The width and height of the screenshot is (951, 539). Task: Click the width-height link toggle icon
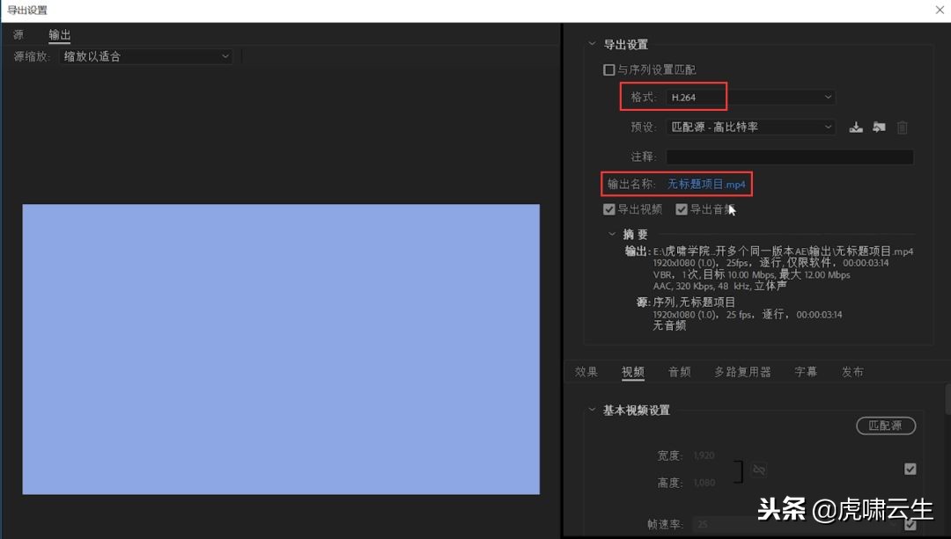pyautogui.click(x=759, y=469)
